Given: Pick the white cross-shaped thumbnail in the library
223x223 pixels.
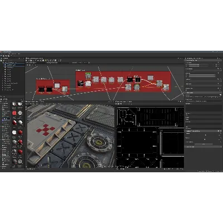Looking at the screenshot, I should click(x=20, y=113).
